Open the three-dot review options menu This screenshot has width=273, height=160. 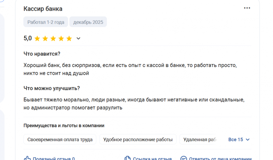247,8
